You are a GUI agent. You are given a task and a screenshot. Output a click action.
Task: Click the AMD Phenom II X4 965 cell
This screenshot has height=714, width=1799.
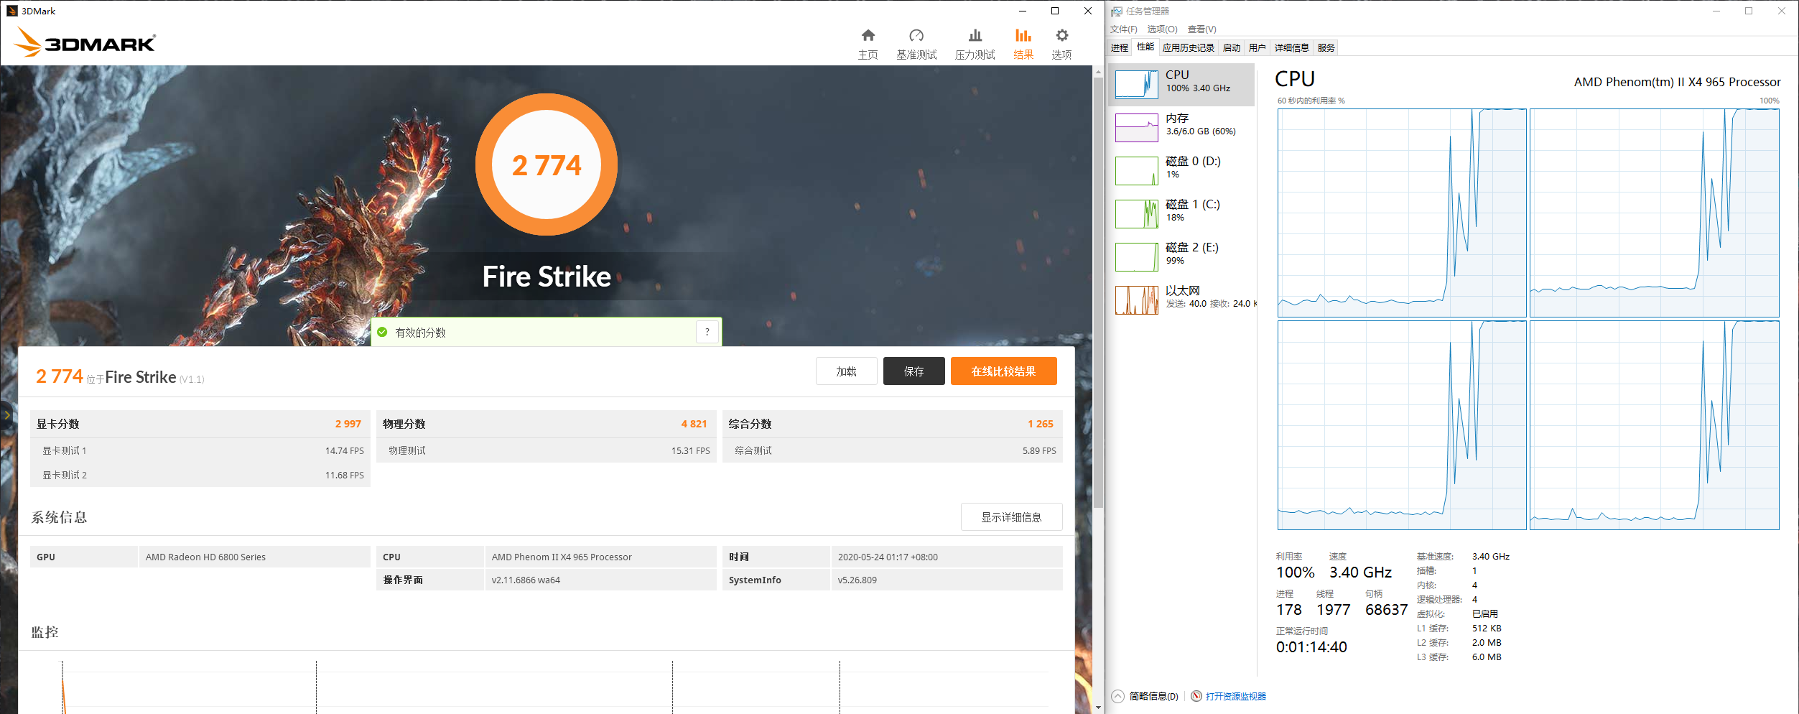click(x=600, y=557)
